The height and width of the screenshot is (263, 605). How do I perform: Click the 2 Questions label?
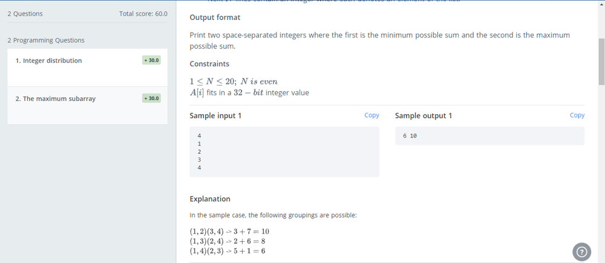(x=25, y=14)
